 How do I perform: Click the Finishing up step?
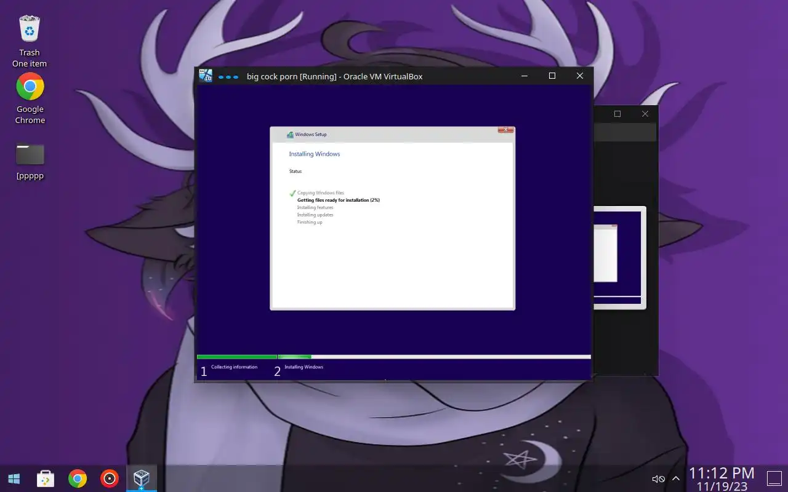point(310,223)
